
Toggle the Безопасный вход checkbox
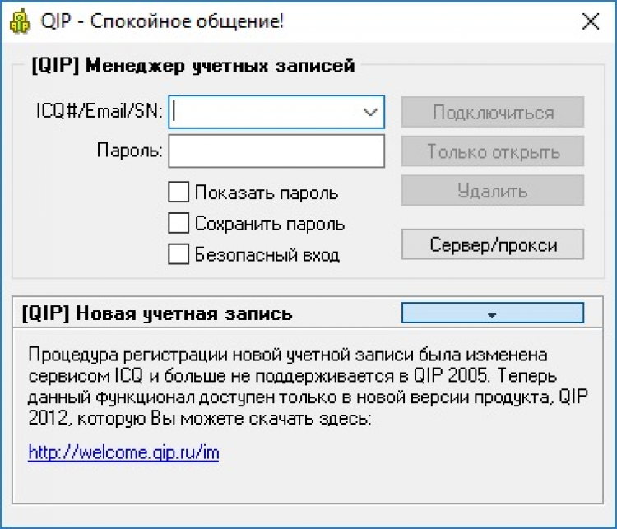click(x=179, y=254)
